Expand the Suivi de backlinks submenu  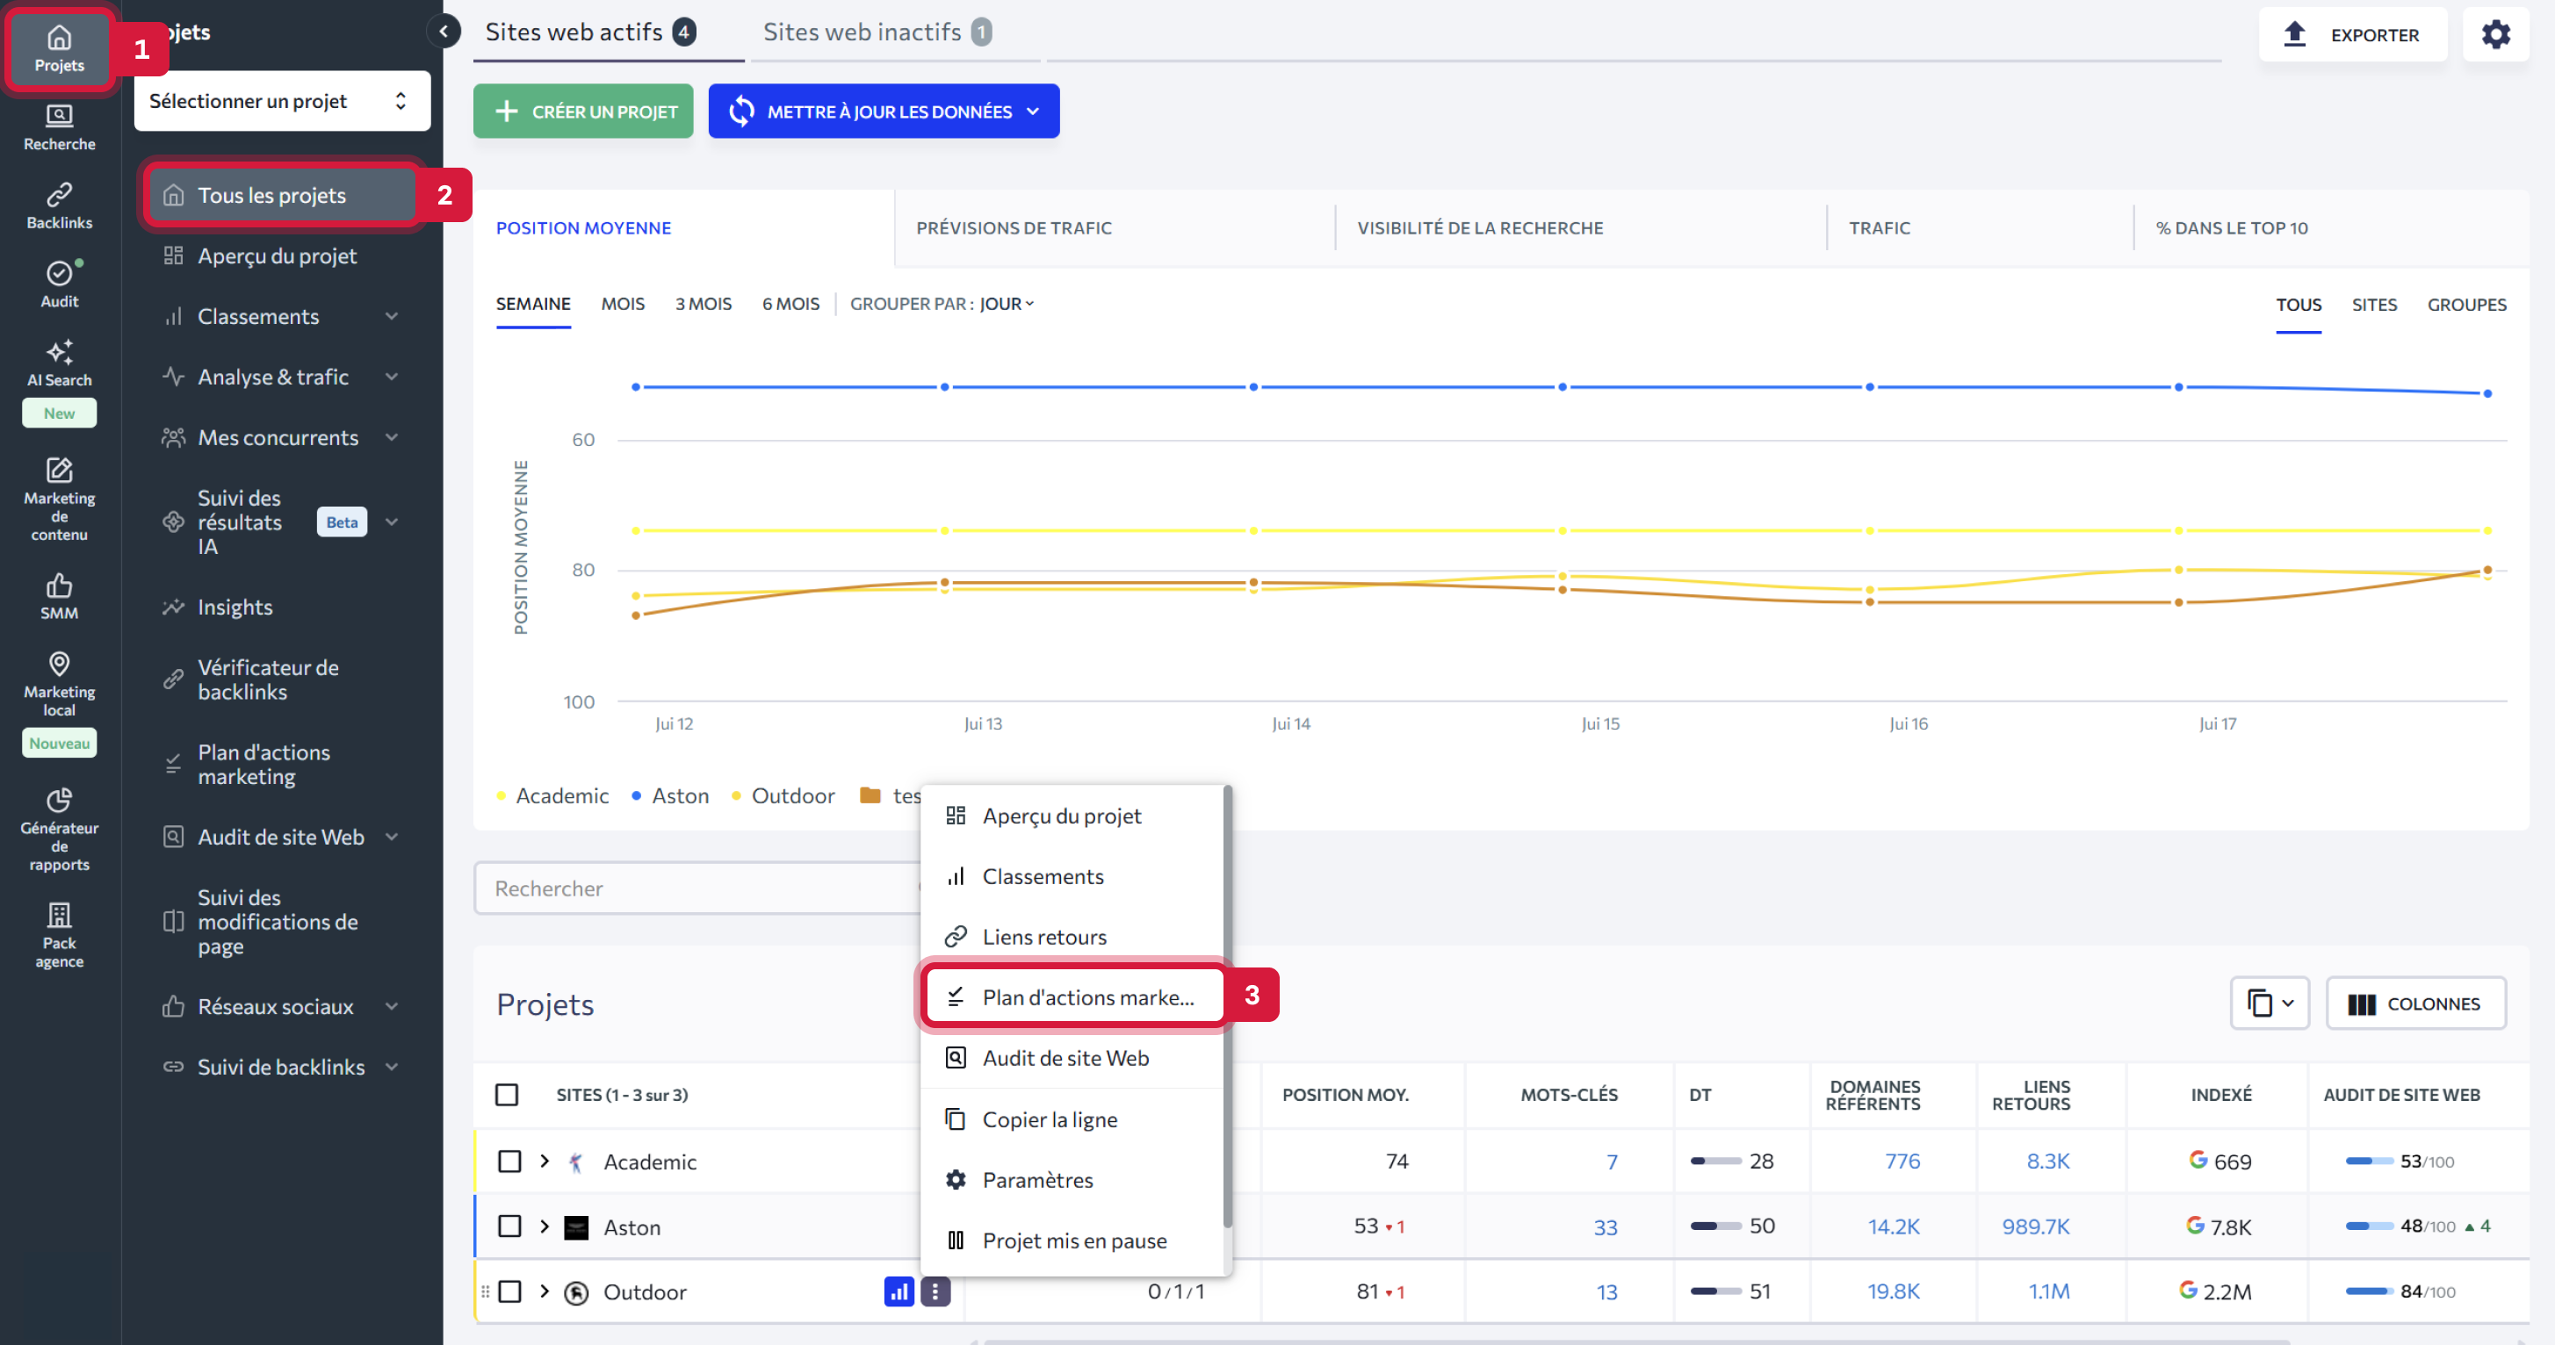(x=393, y=1067)
